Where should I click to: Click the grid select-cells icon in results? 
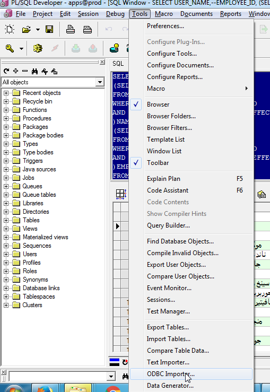121,194
